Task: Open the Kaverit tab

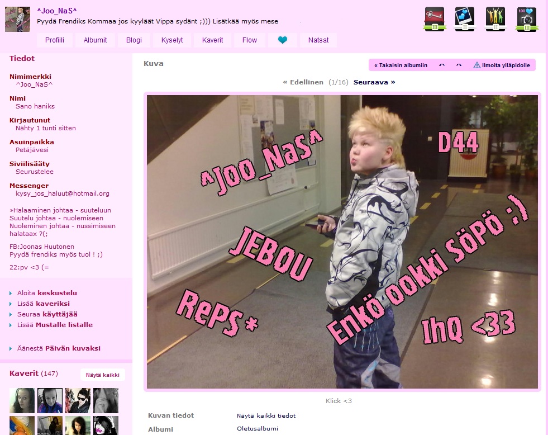Action: click(x=212, y=40)
